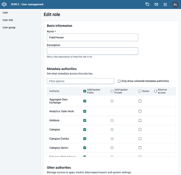The width and height of the screenshot is (181, 175).
Task: Open the apps grid menu icon
Action: (x=165, y=5)
